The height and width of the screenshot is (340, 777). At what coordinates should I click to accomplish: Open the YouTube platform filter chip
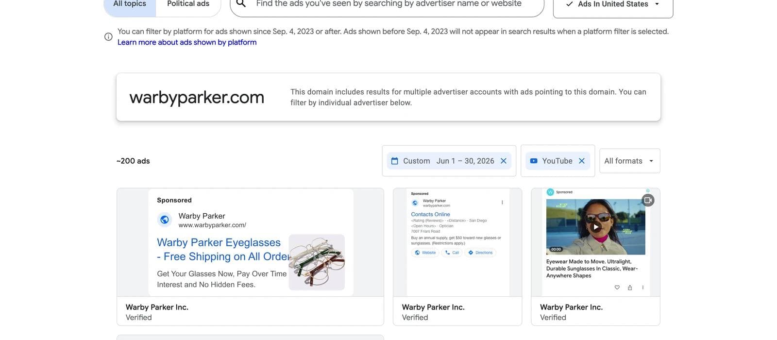coord(557,161)
